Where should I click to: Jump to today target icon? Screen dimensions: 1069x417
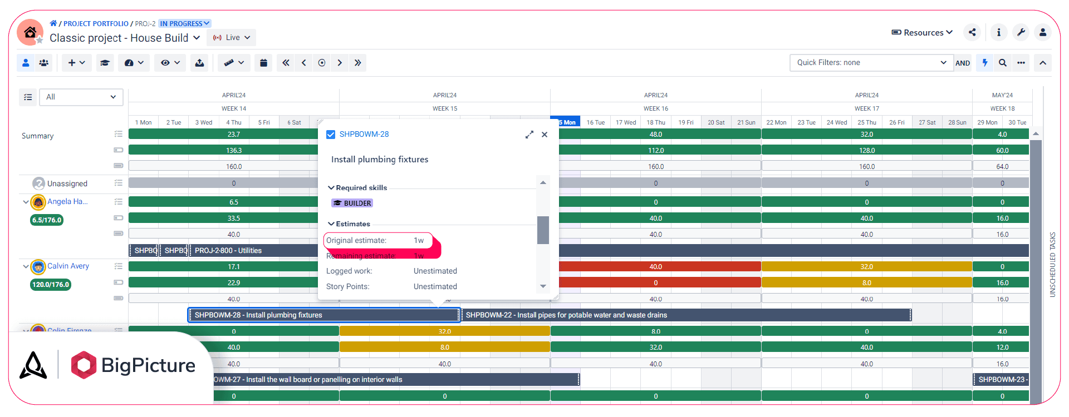[x=322, y=63]
